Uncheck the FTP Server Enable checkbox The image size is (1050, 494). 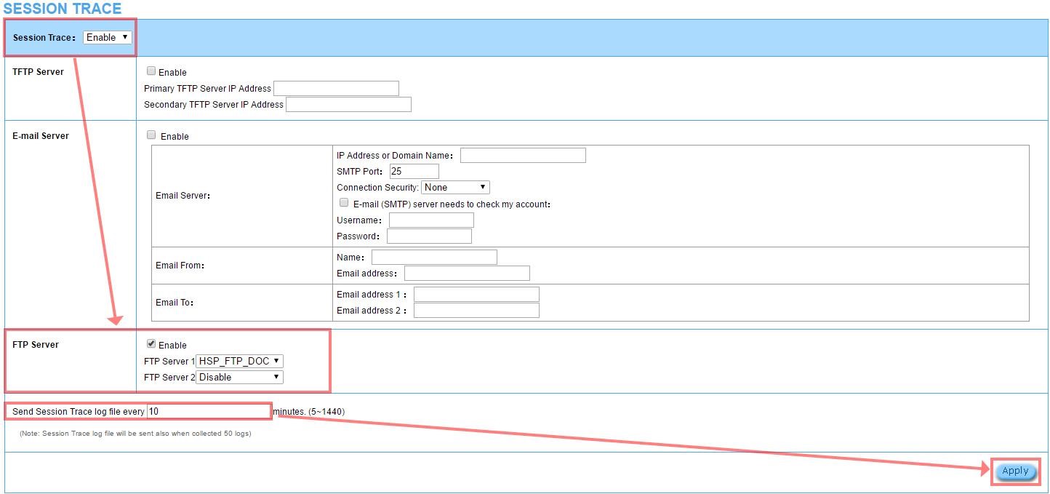[151, 344]
